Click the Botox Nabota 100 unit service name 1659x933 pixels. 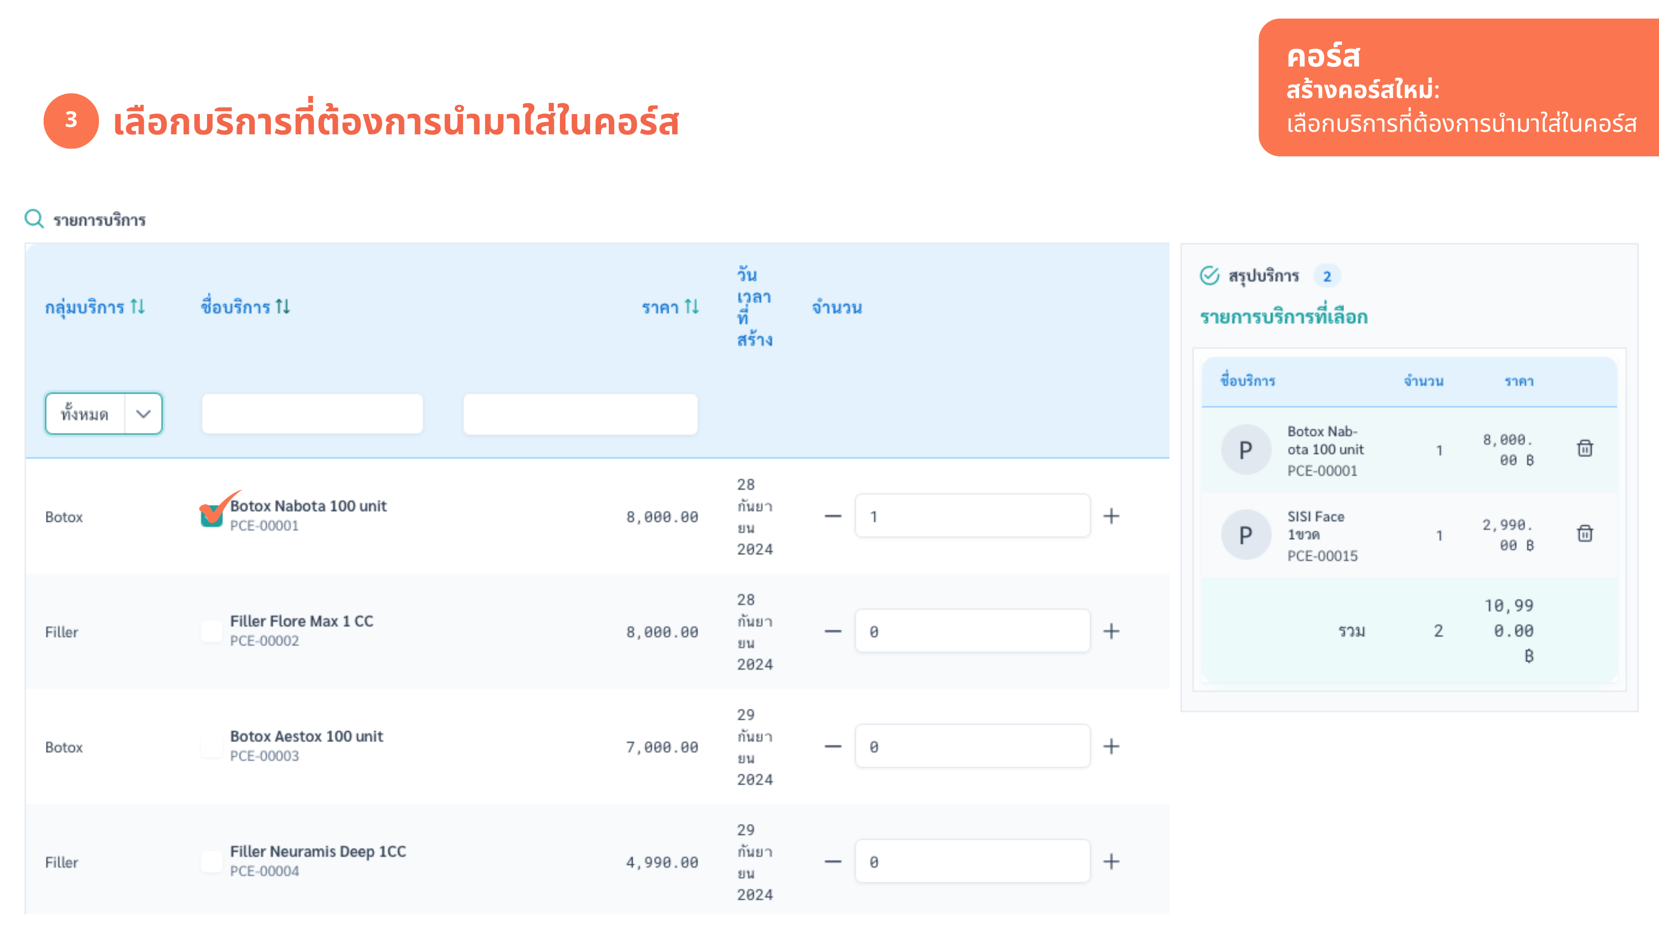pyautogui.click(x=308, y=506)
